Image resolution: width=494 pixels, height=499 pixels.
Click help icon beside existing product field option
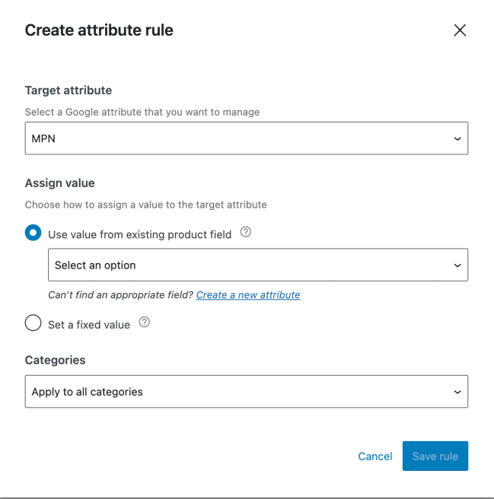pos(245,233)
